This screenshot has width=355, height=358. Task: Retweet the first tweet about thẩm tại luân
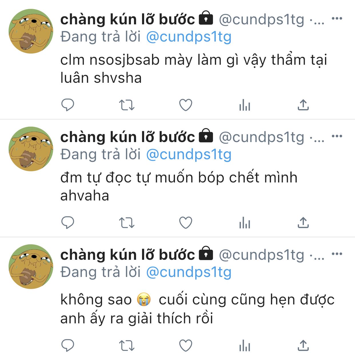click(x=127, y=105)
